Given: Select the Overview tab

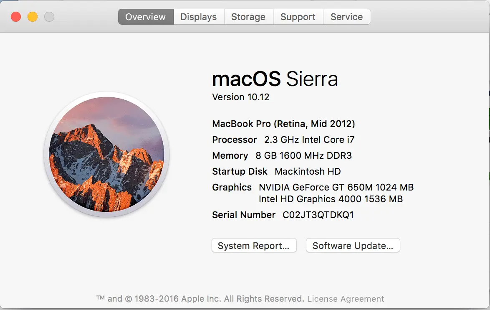Looking at the screenshot, I should (x=146, y=17).
